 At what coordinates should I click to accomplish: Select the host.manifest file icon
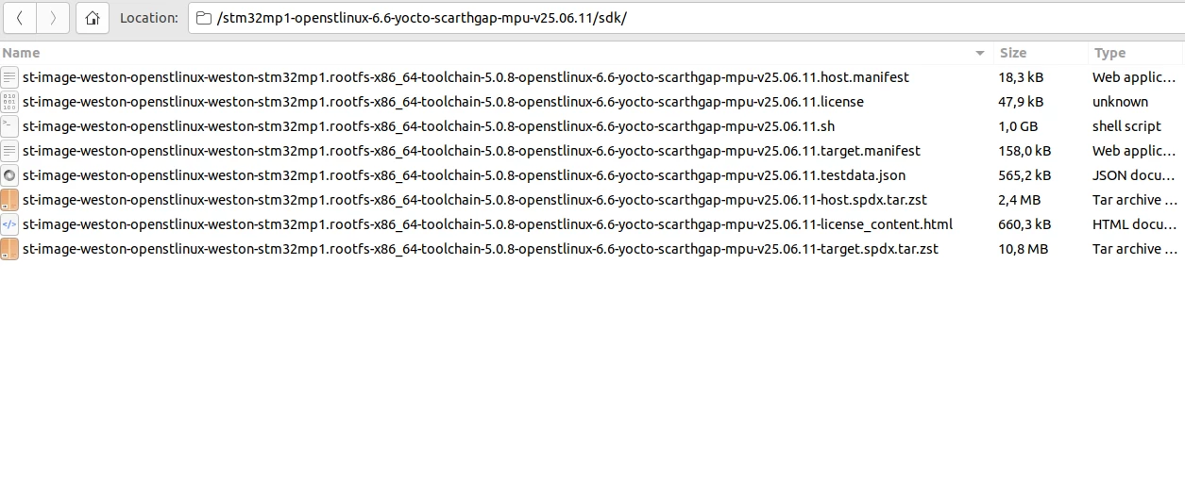(x=9, y=77)
